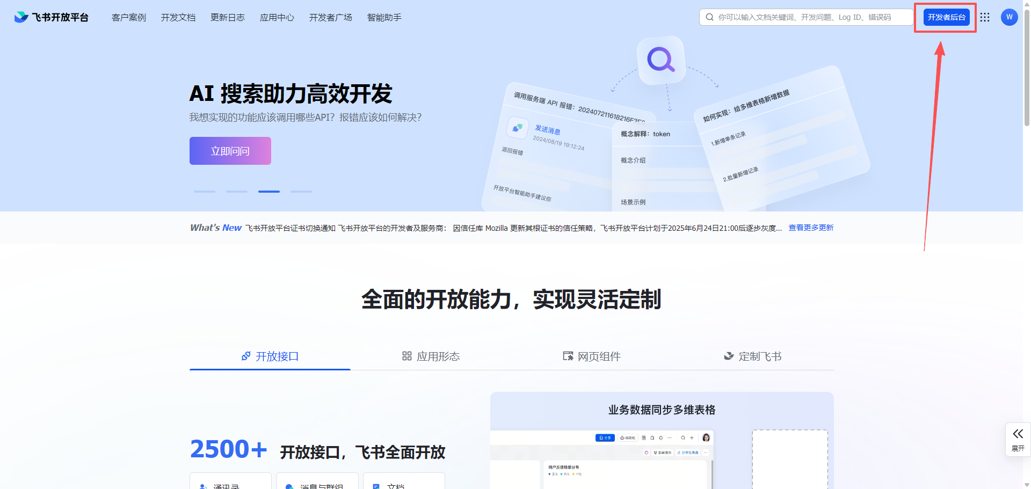Image resolution: width=1031 pixels, height=489 pixels.
Task: Open the 智能助手 nav item
Action: pos(384,17)
